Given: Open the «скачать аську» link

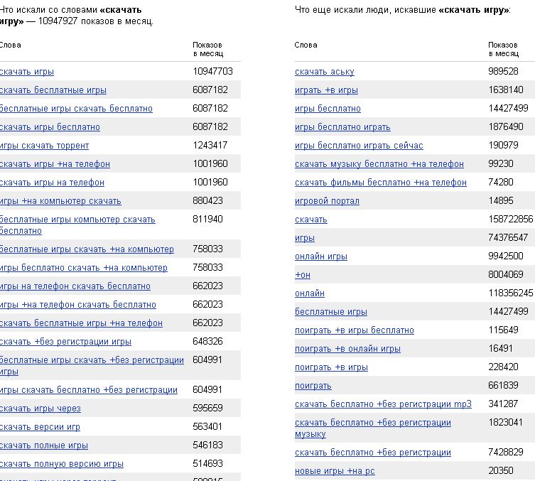Looking at the screenshot, I should [325, 72].
